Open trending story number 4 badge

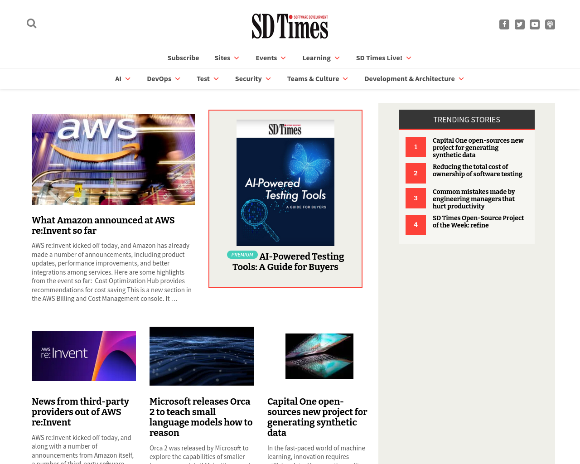(416, 225)
